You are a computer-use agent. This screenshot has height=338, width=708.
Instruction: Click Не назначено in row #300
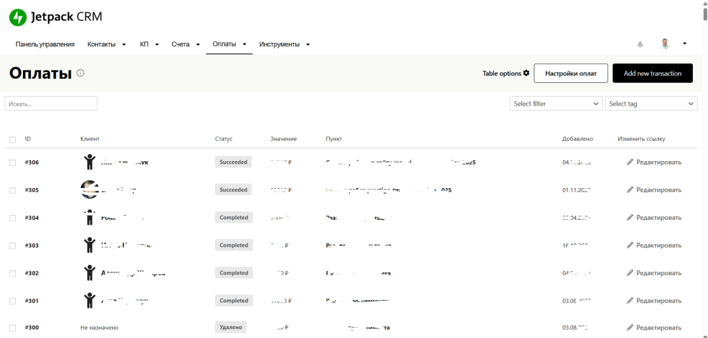[100, 328]
